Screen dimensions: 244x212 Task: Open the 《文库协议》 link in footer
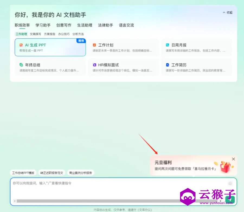[x=145, y=210]
